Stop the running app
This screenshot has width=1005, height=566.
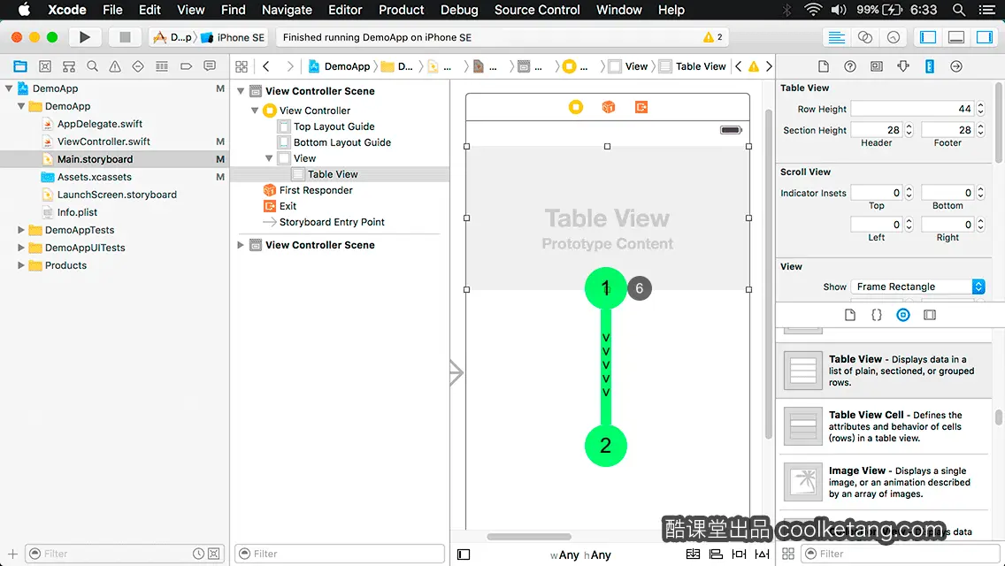(x=125, y=37)
